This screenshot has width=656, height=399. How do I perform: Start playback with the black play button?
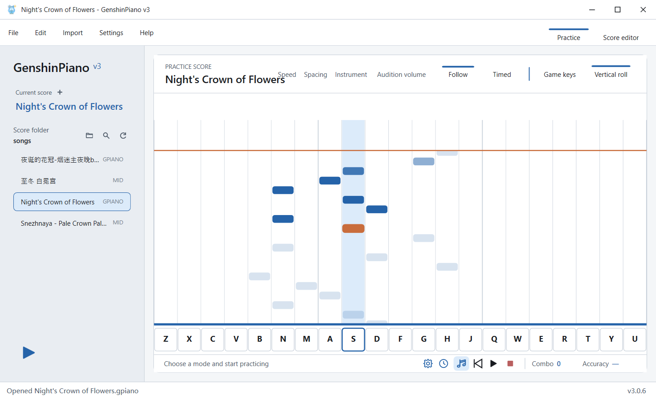click(494, 363)
